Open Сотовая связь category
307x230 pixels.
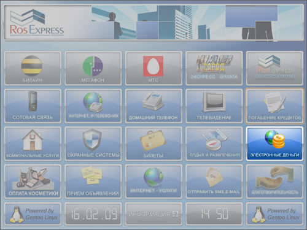[33, 106]
